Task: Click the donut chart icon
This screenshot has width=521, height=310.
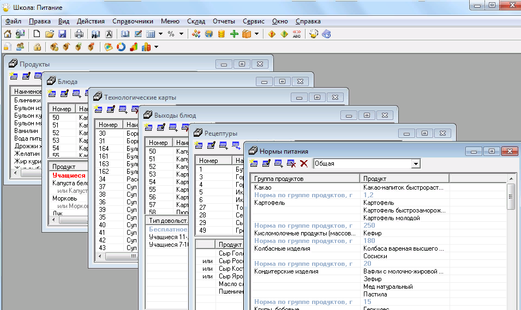Action: coord(121,47)
